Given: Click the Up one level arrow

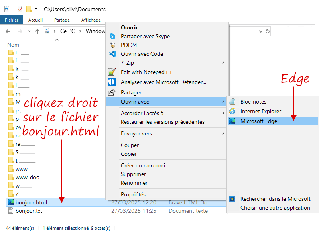Looking at the screenshot, I should (x=37, y=31).
